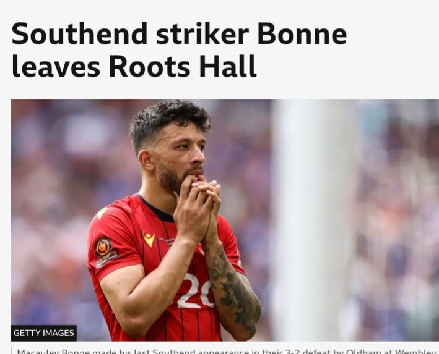The width and height of the screenshot is (439, 354).
Task: Click the word 'Roots' in the headline
Action: (149, 67)
